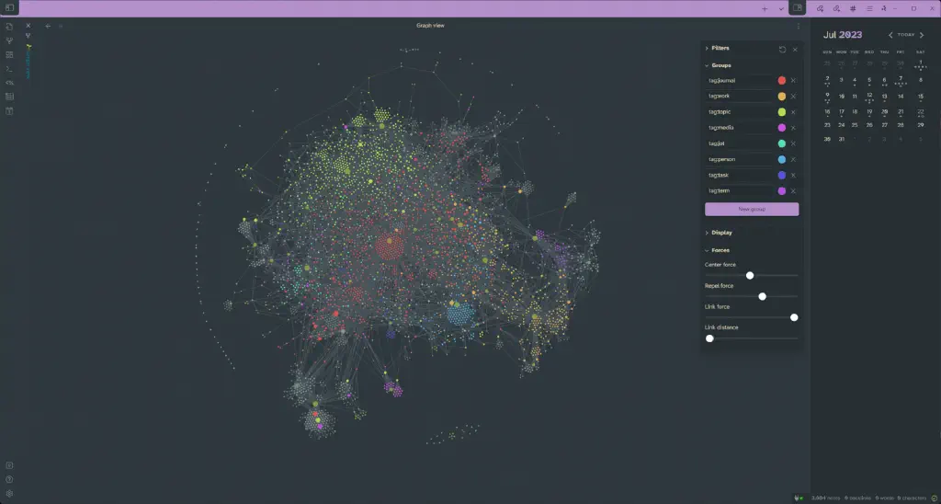Open More options for Graph view
The height and width of the screenshot is (504, 941).
pyautogui.click(x=799, y=26)
